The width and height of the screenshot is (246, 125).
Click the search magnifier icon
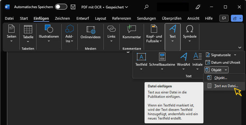pyautogui.click(x=146, y=7)
